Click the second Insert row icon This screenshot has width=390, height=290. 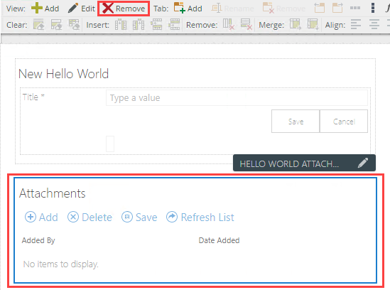tap(174, 25)
